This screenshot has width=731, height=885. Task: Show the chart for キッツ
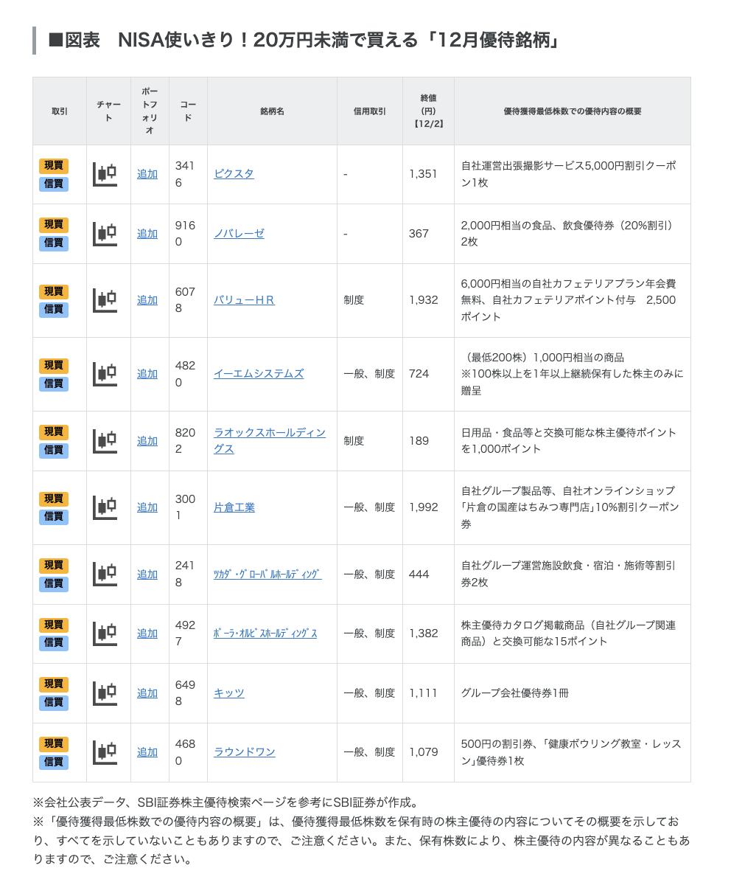click(105, 693)
